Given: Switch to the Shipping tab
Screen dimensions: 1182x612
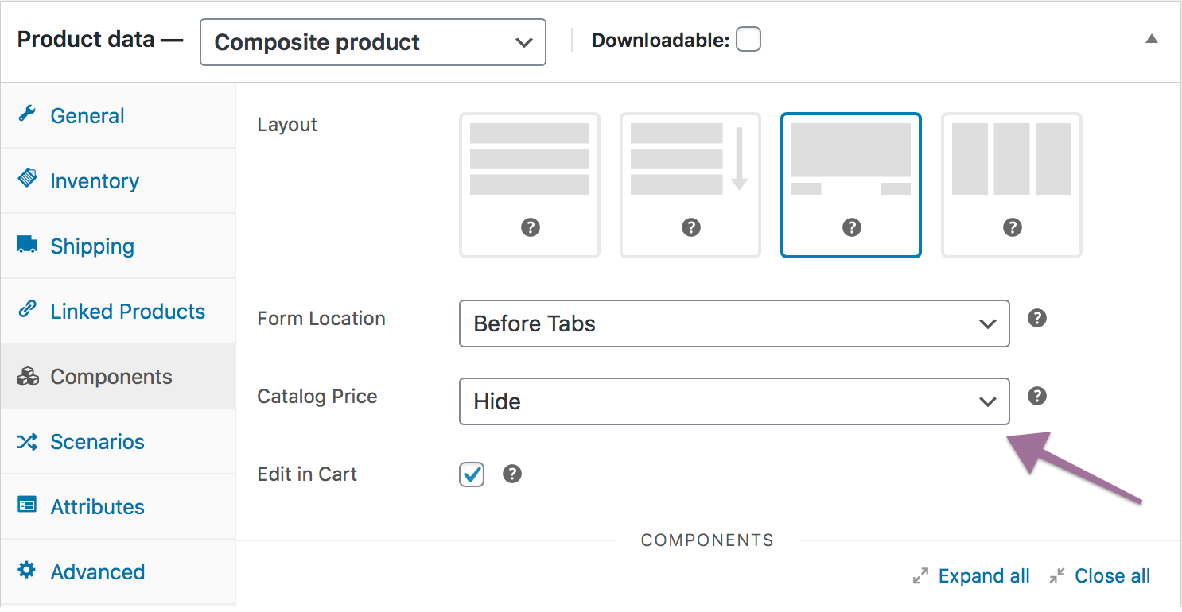Looking at the screenshot, I should pos(118,246).
